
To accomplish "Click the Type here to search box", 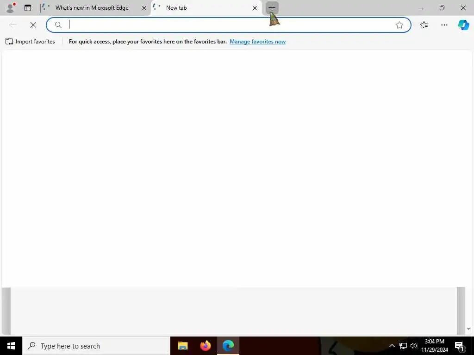I will pos(96,346).
